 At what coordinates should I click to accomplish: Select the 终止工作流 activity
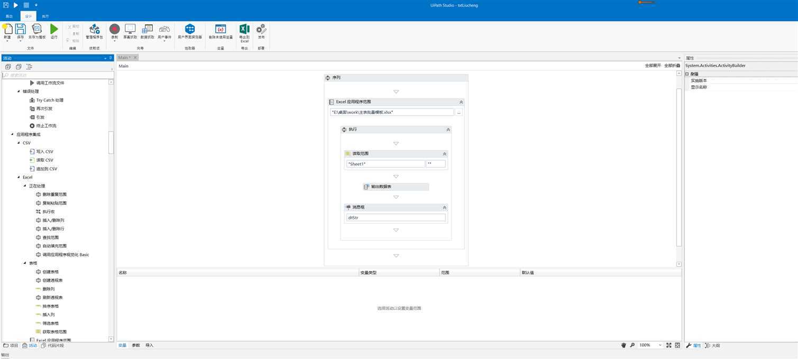42,126
